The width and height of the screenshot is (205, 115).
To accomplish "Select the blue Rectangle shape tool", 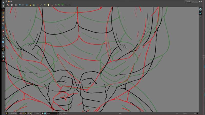I will (3, 28).
